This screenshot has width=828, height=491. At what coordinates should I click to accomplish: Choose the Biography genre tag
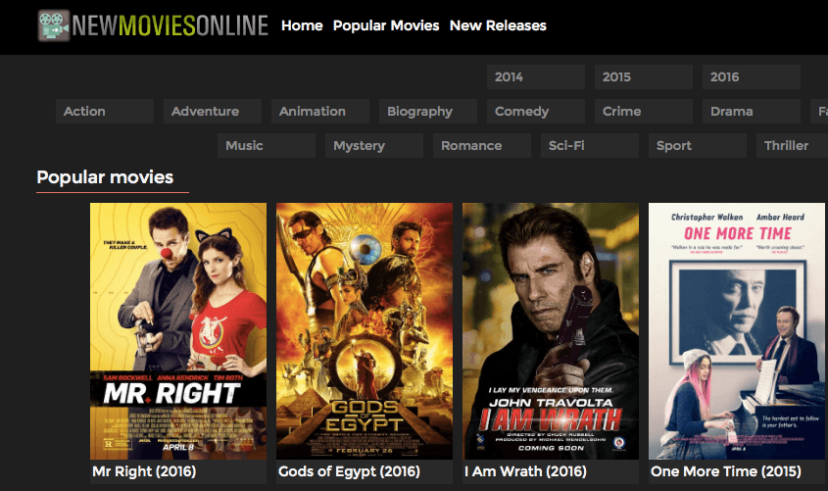[x=428, y=112]
